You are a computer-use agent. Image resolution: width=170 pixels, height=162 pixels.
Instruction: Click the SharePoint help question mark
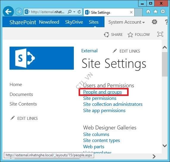pos(166,22)
